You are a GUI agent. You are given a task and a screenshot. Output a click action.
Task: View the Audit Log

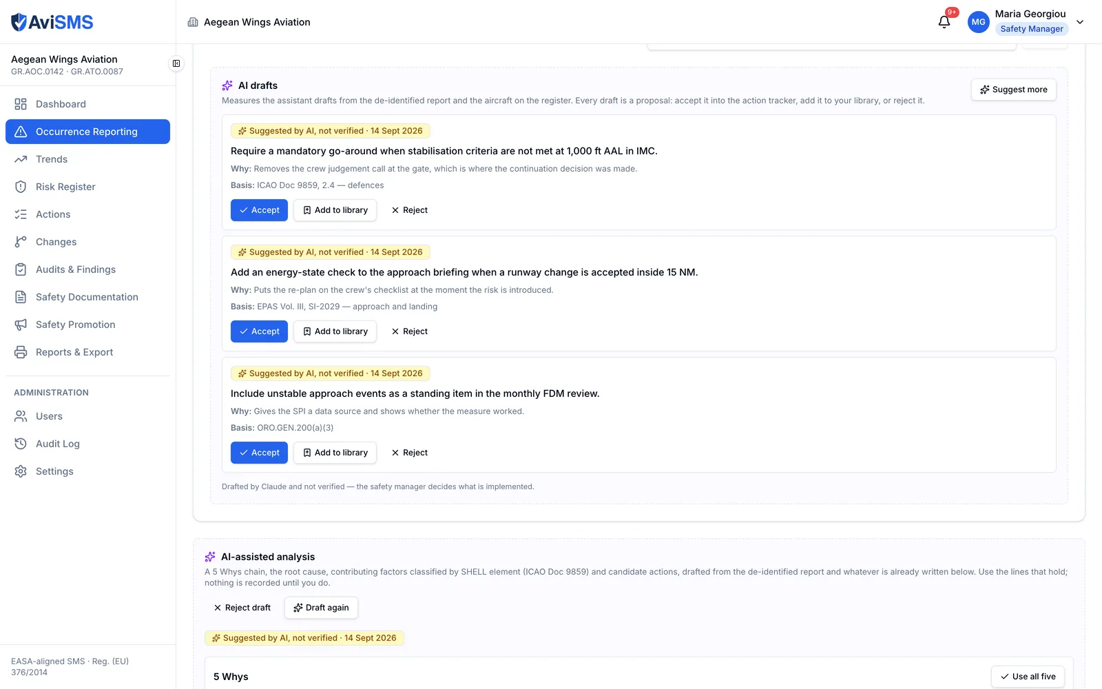[x=87, y=444]
